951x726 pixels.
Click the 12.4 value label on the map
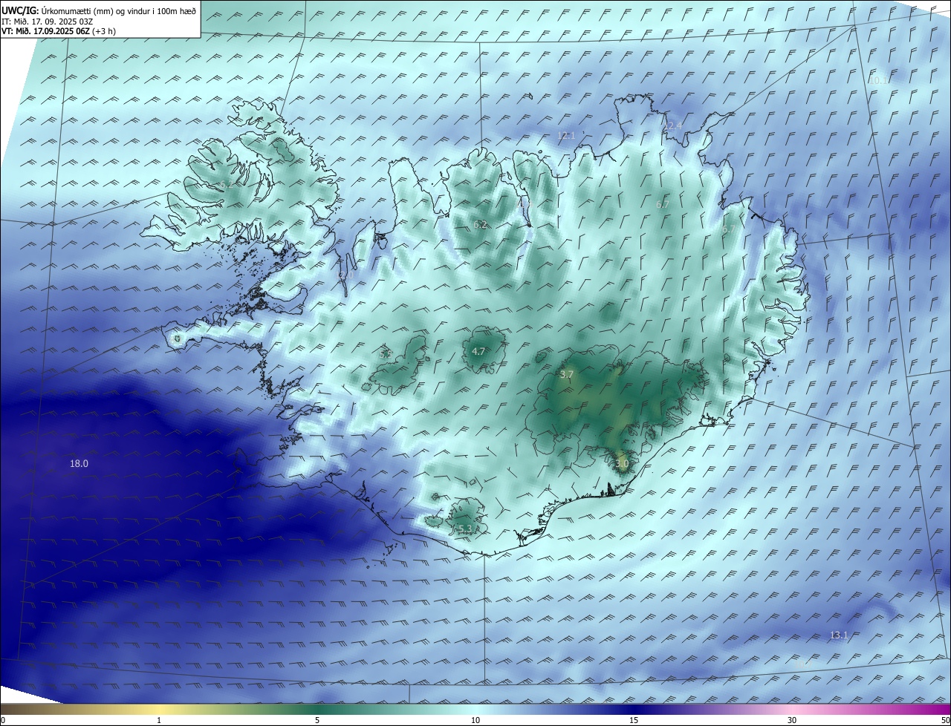pos(672,125)
